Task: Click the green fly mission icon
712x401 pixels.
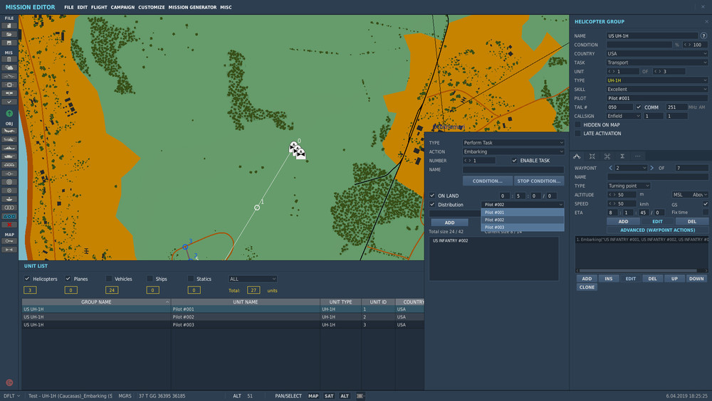Action: click(9, 113)
